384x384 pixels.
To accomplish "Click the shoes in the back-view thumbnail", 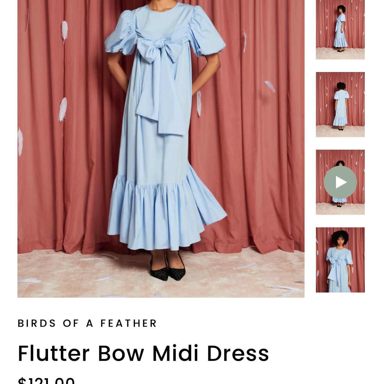I will click(340, 129).
